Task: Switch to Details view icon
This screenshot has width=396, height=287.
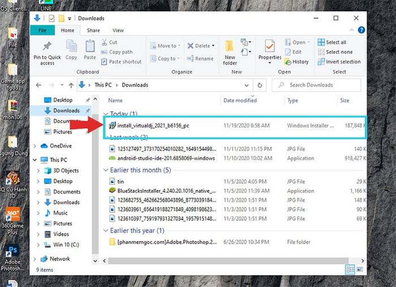Action: click(350, 269)
